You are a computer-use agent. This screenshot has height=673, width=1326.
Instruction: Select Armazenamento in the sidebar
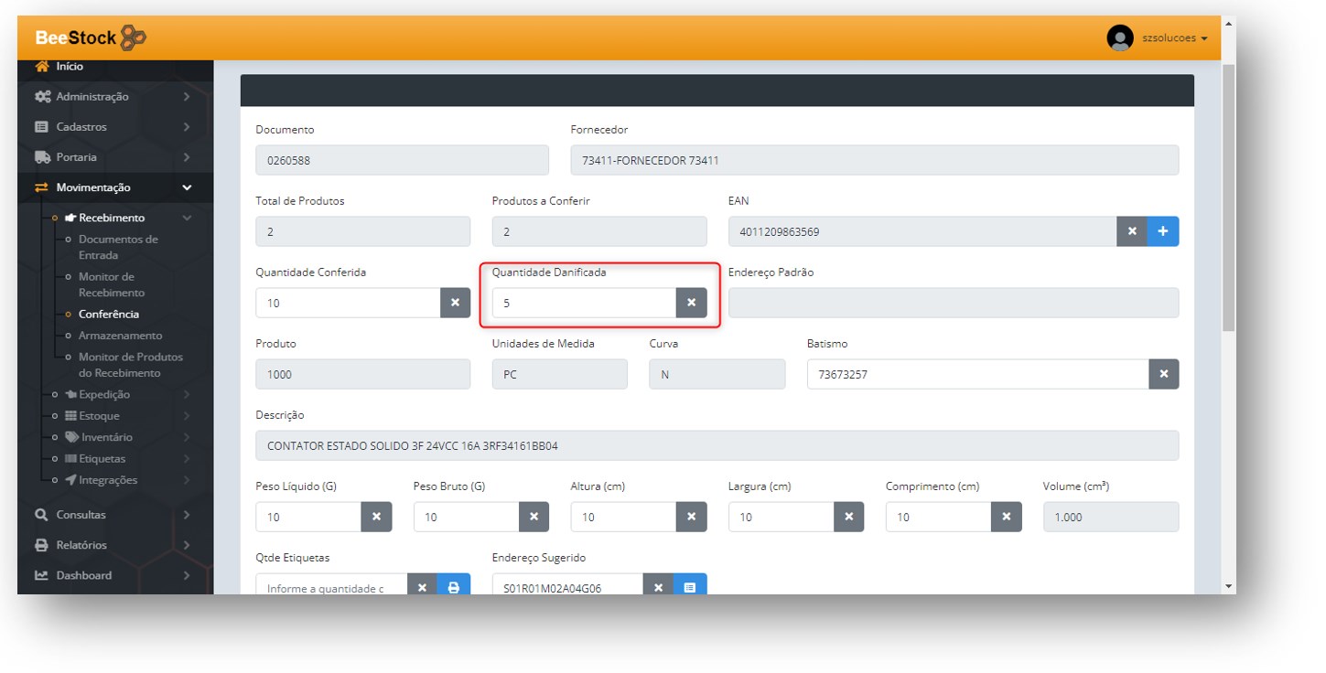120,336
